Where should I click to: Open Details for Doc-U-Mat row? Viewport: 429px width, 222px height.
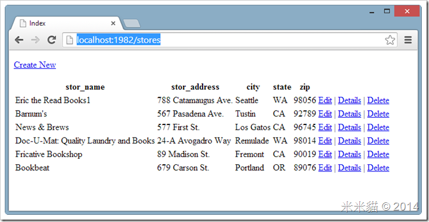(349, 140)
